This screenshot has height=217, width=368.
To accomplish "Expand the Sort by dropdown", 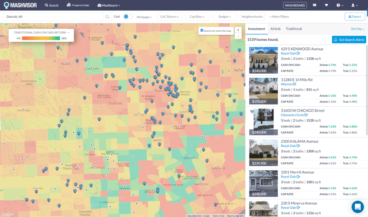I will tap(357, 29).
